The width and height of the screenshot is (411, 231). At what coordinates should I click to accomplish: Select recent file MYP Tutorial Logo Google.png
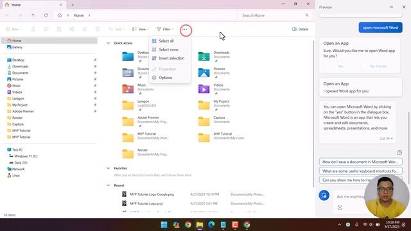[x=152, y=194]
